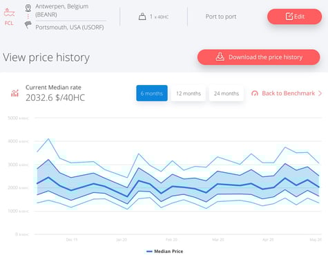
Task: Click Portsmouth, USA (USORF) destination text
Action: tap(70, 27)
